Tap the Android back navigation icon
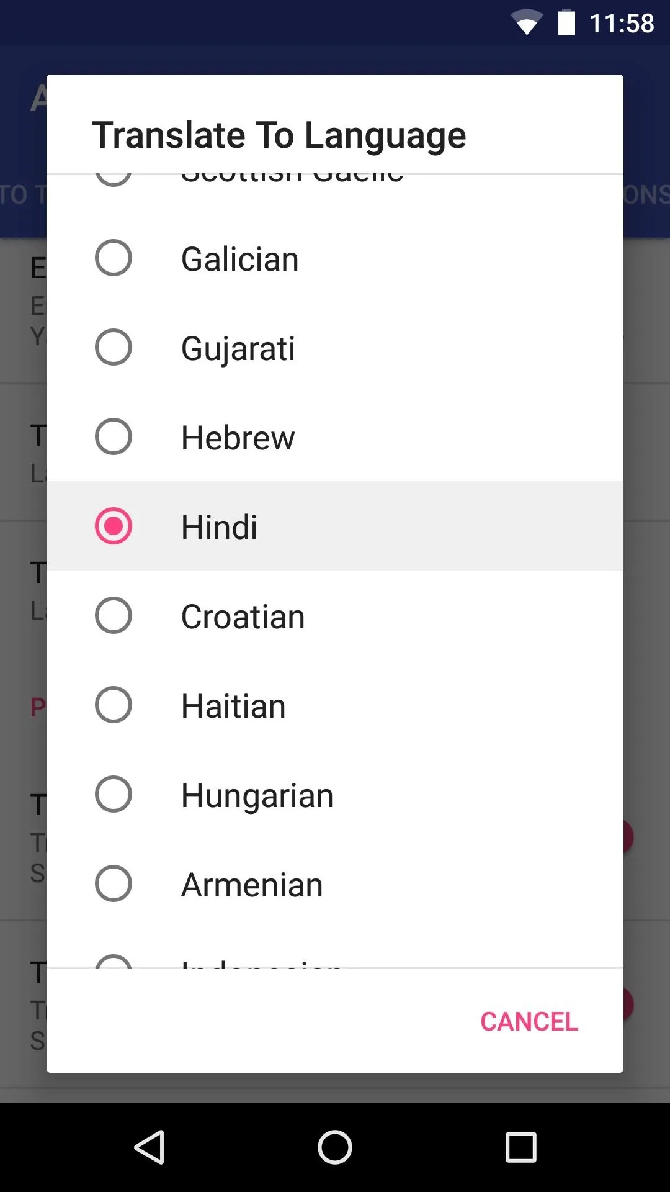Screen dimensions: 670x1192 point(150,1147)
